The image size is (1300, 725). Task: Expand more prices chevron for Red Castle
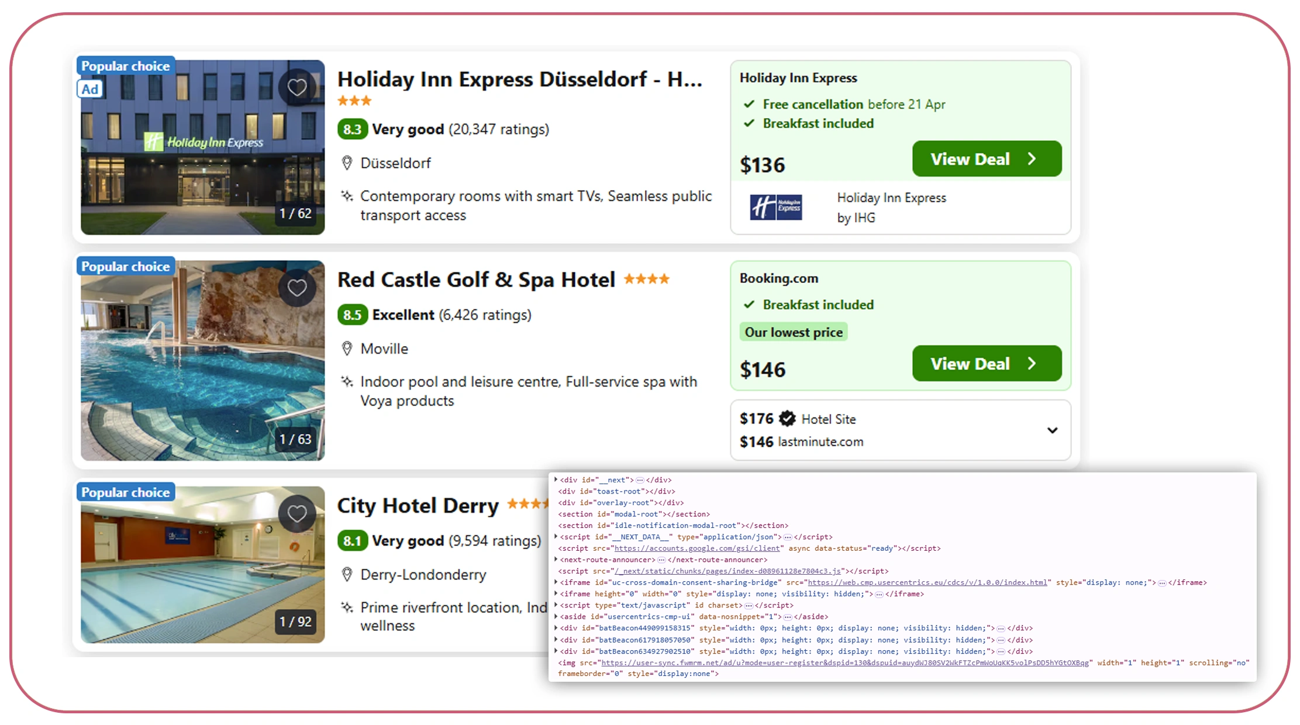tap(1052, 430)
